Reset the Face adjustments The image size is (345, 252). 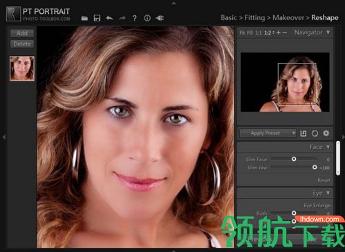coord(324,180)
